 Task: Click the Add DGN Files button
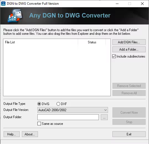[129, 42]
